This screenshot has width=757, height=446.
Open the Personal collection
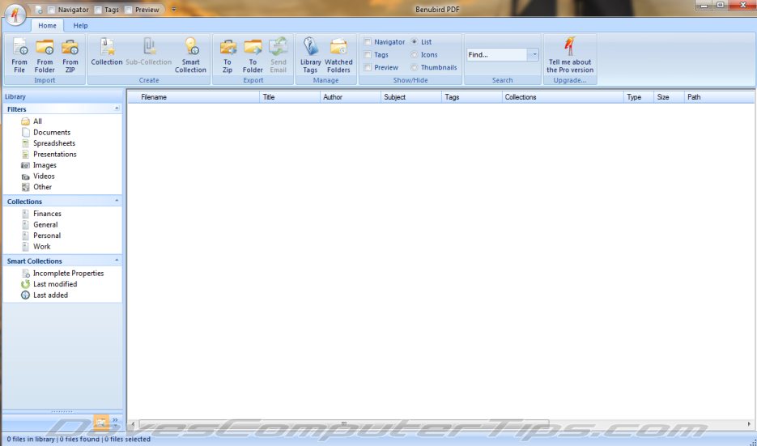click(47, 236)
